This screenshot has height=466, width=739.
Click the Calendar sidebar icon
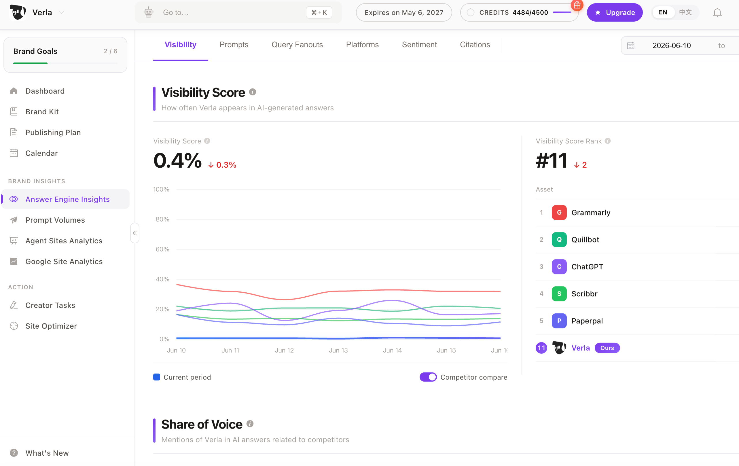tap(14, 153)
